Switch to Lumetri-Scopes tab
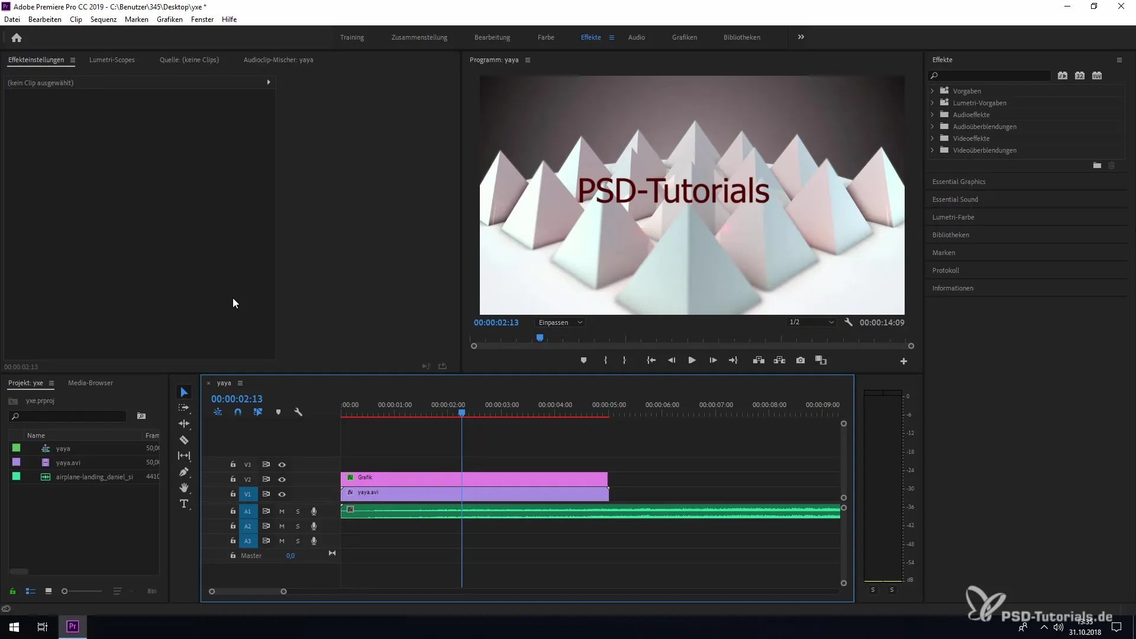The height and width of the screenshot is (639, 1136). (112, 60)
